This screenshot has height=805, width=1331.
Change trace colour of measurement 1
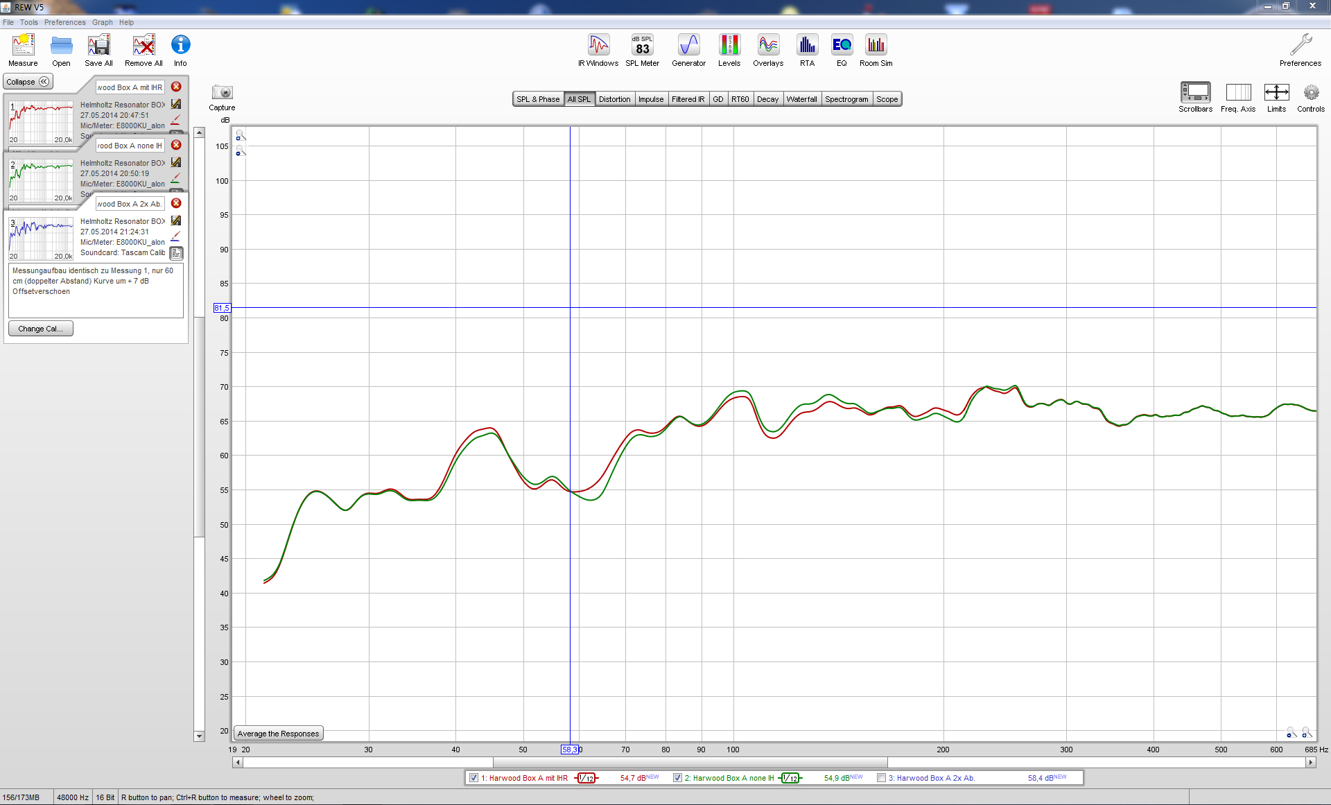click(175, 119)
